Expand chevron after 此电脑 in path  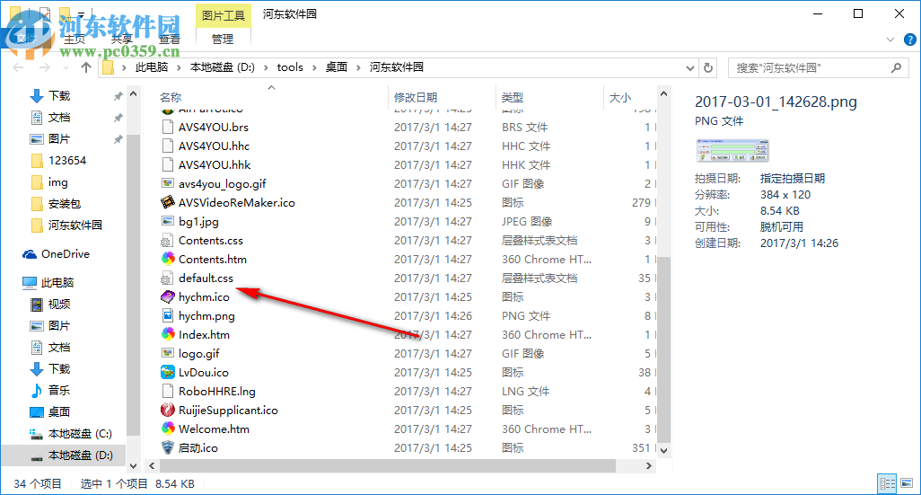point(179,67)
